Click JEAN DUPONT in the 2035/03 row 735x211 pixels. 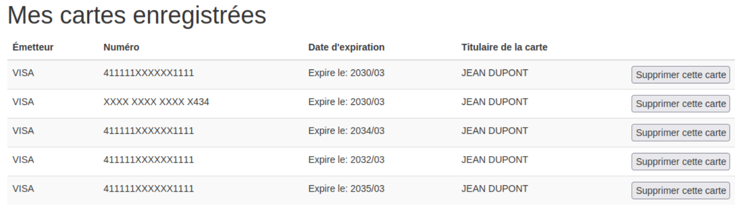click(x=494, y=188)
